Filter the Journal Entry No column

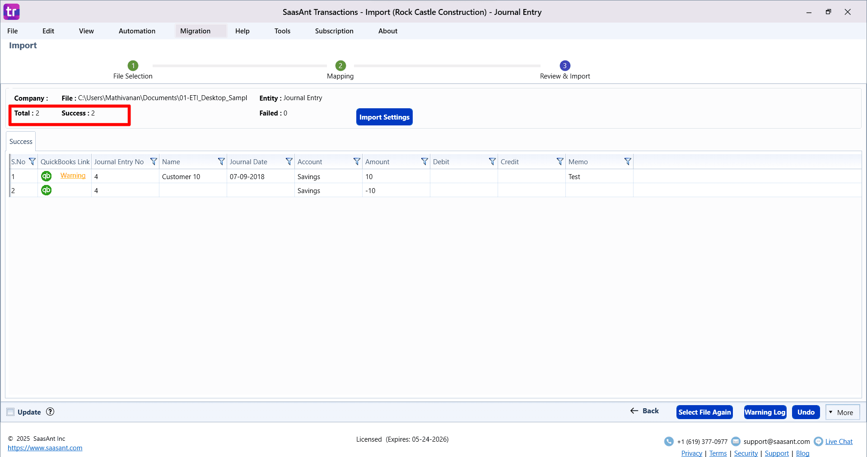(x=154, y=162)
